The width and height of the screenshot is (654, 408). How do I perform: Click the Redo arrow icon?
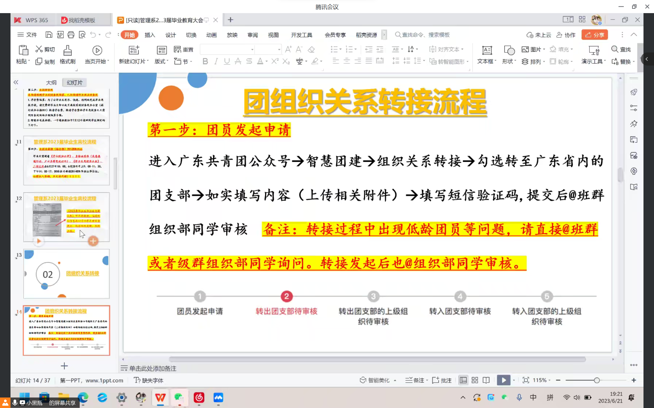click(108, 35)
